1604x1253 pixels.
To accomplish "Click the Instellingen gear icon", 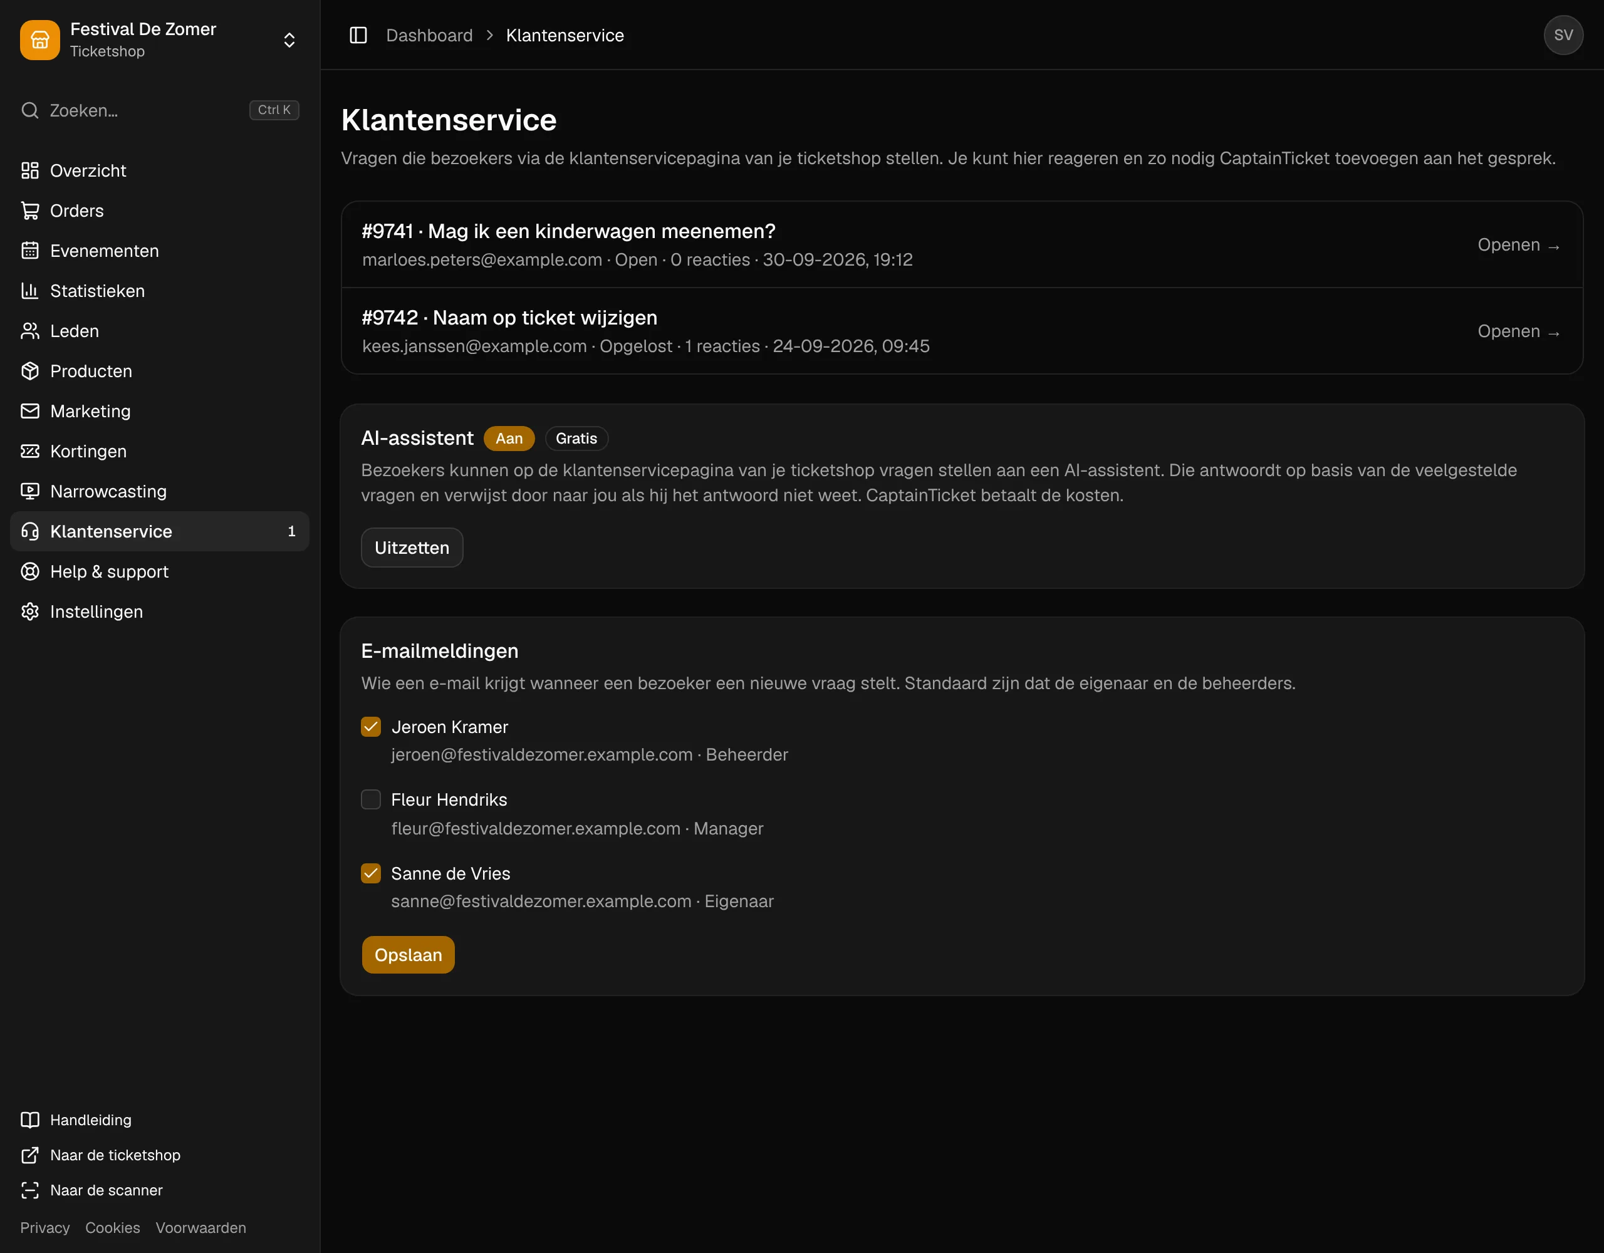I will coord(30,611).
